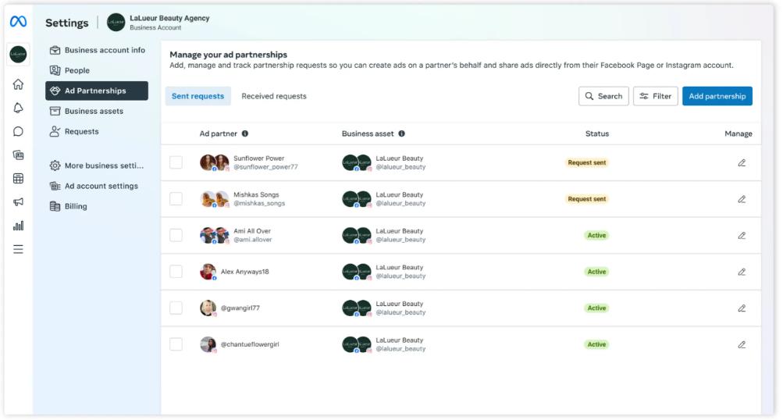
Task: Edit the @chantueflowergirl partnership pencil icon
Action: [742, 344]
